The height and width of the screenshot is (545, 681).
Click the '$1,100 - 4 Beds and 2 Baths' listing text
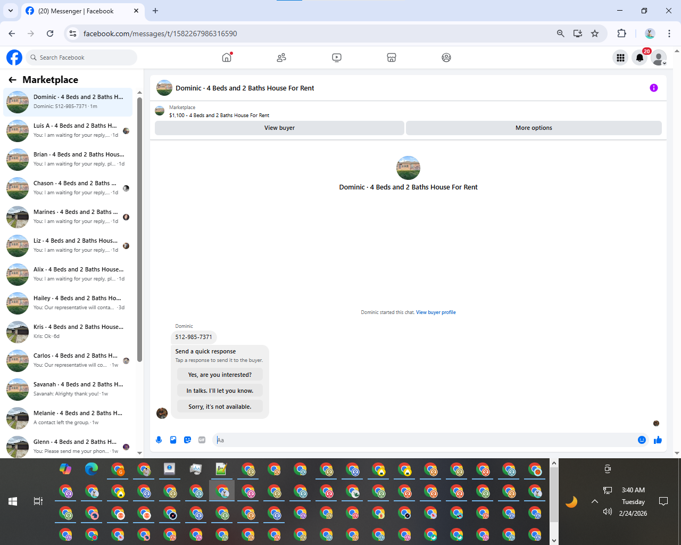219,115
